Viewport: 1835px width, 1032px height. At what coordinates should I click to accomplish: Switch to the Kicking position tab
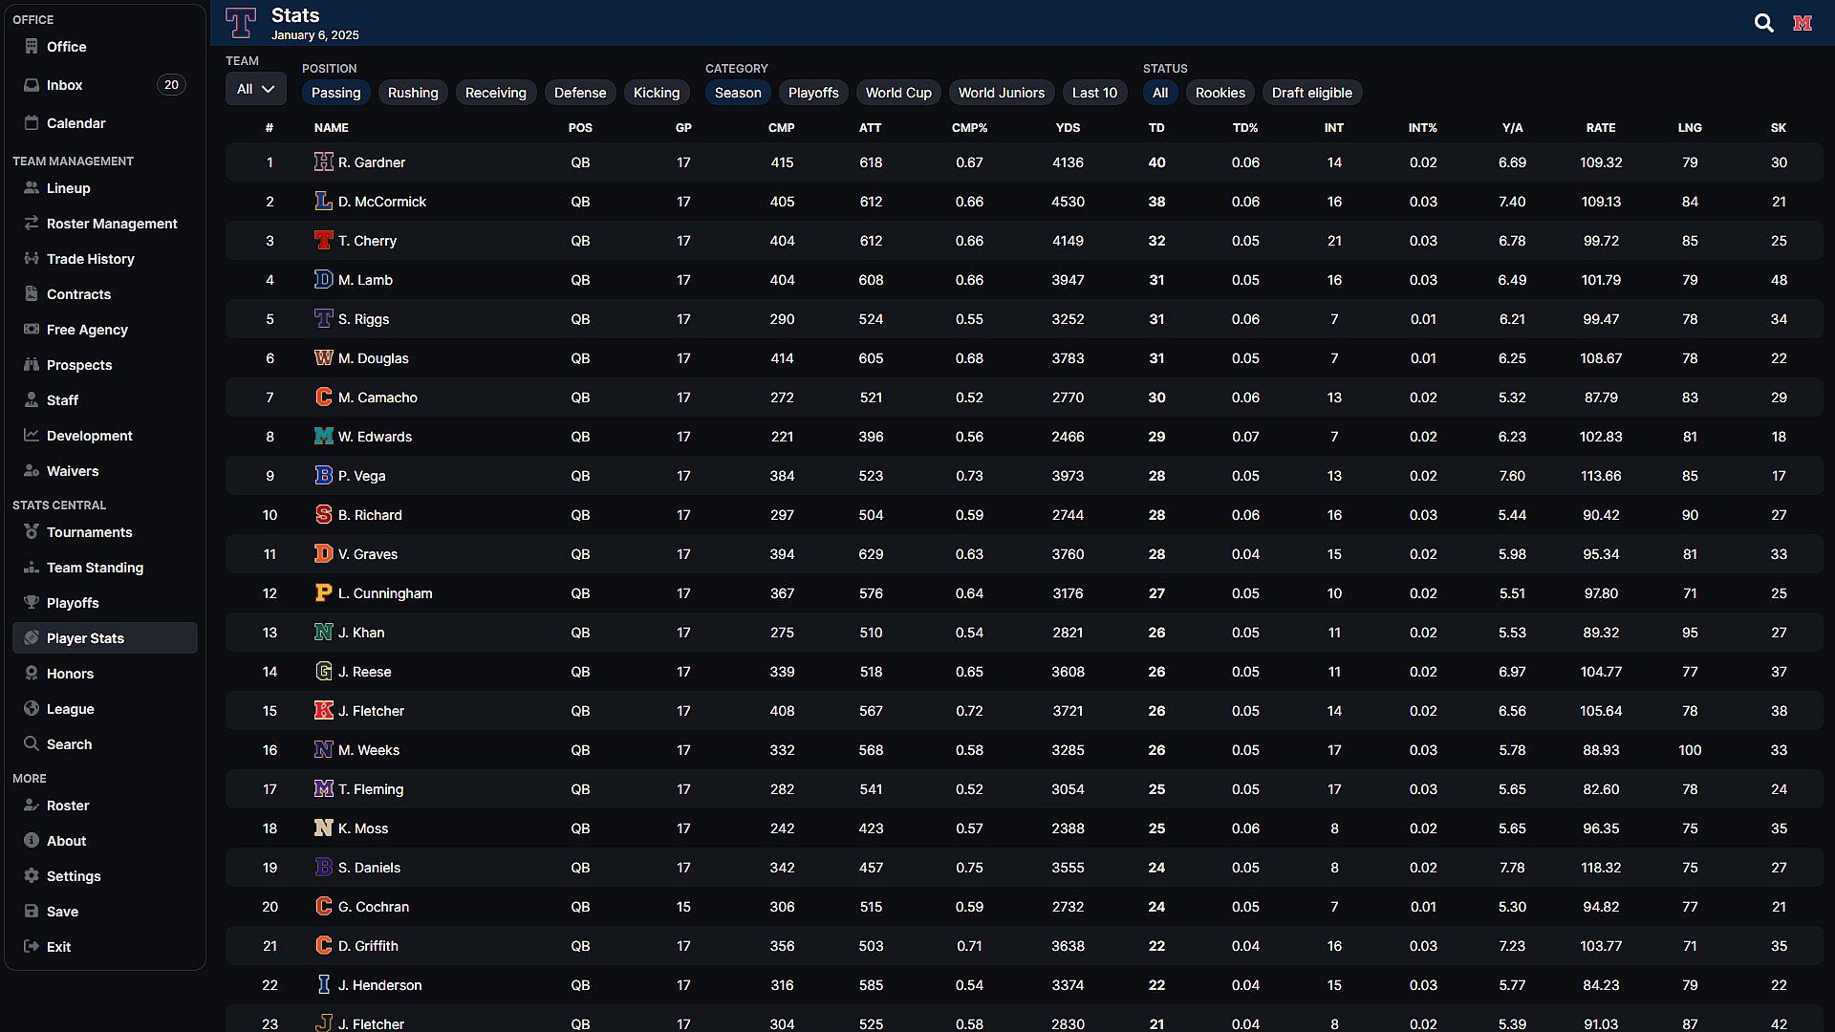click(656, 93)
